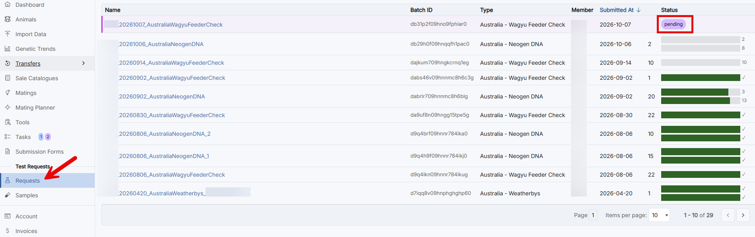Click the Member column header
This screenshot has width=755, height=237.
click(x=582, y=10)
